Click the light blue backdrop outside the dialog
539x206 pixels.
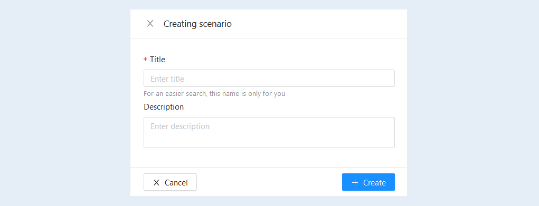[65, 103]
